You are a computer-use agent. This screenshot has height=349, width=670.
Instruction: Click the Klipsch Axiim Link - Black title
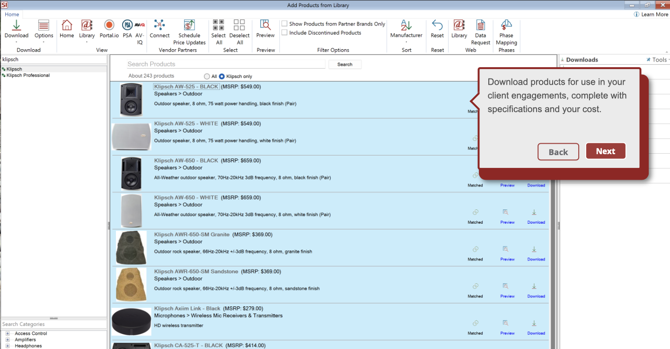click(187, 308)
